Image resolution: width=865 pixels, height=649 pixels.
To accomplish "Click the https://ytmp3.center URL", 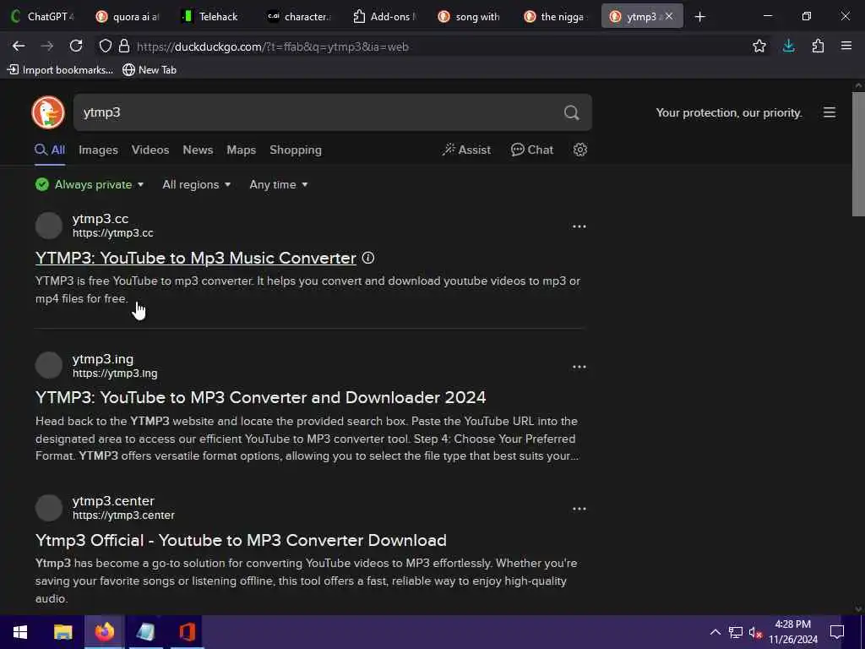I will (x=123, y=515).
